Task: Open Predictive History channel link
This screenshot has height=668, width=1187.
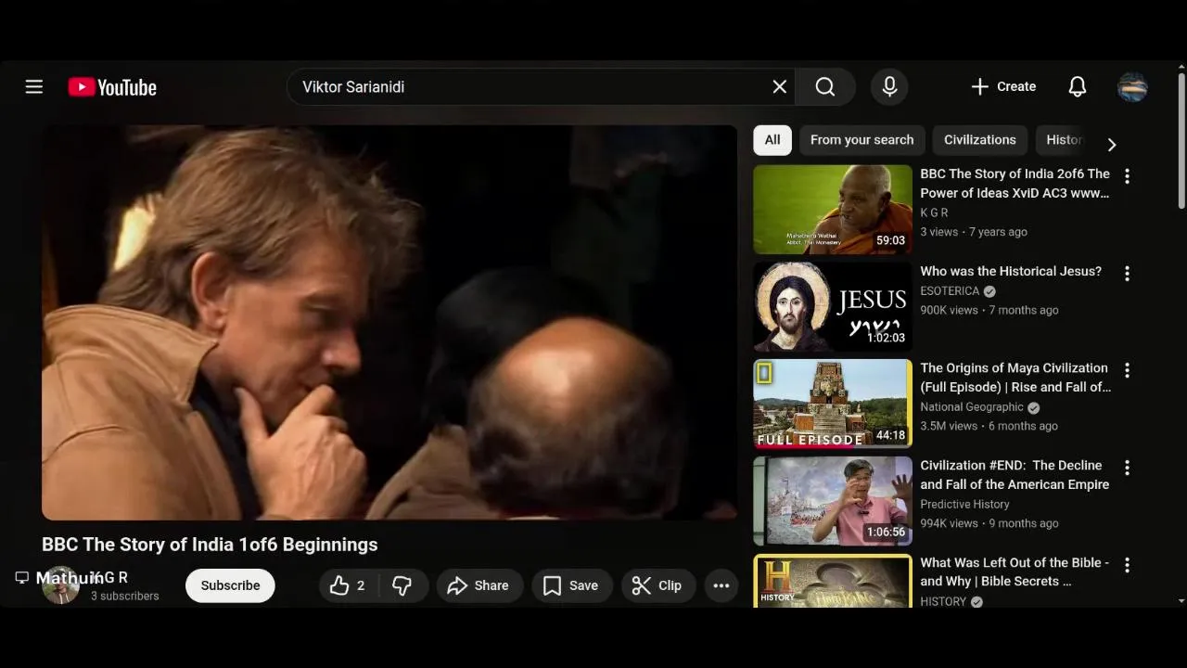Action: [964, 505]
